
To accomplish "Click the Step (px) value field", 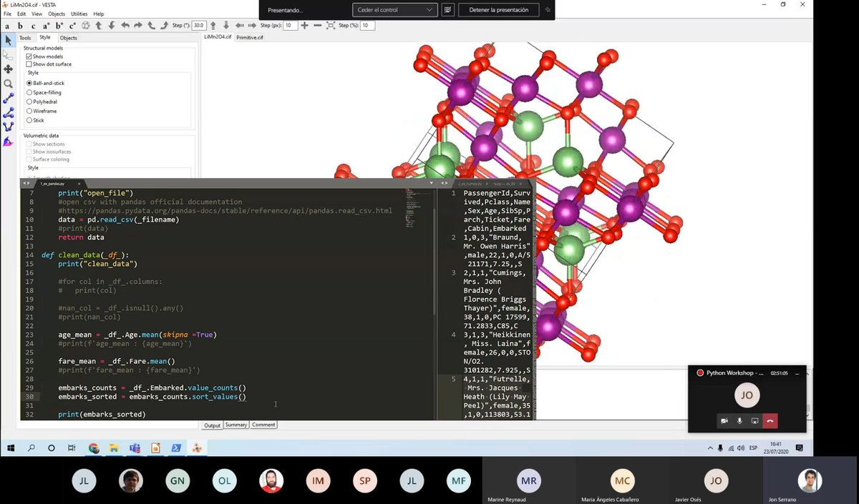I will 290,26.
